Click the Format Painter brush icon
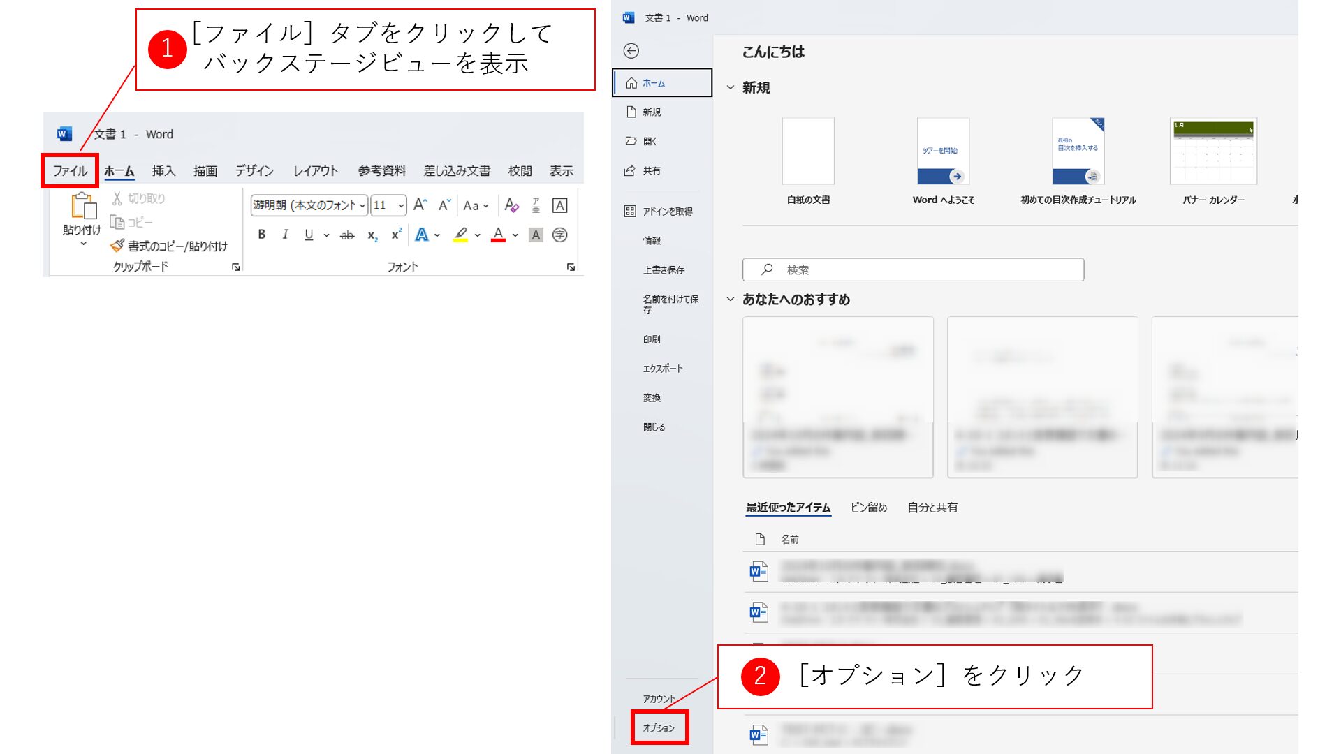This screenshot has width=1341, height=754. 117,246
